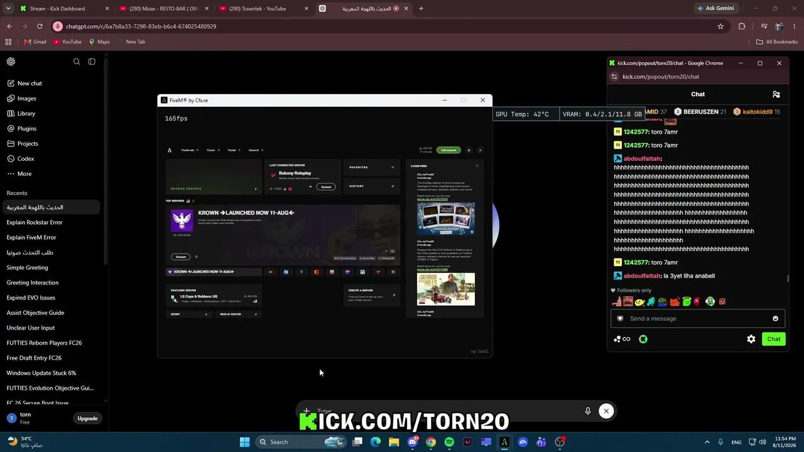Reload the ChatGPT page
Viewport: 804px width, 452px height.
coord(40,26)
